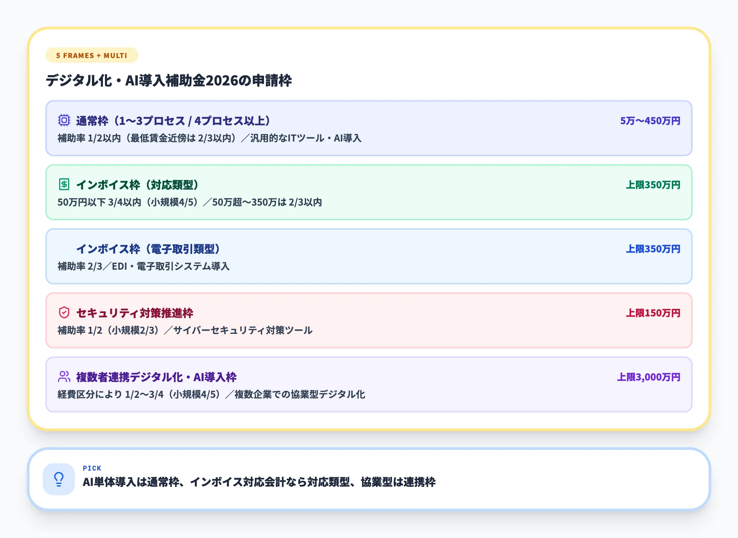Viewport: 738px width, 538px height.
Task: Select the people icon on 複数者連携デジタル化・AI導入枠
Action: pyautogui.click(x=65, y=377)
